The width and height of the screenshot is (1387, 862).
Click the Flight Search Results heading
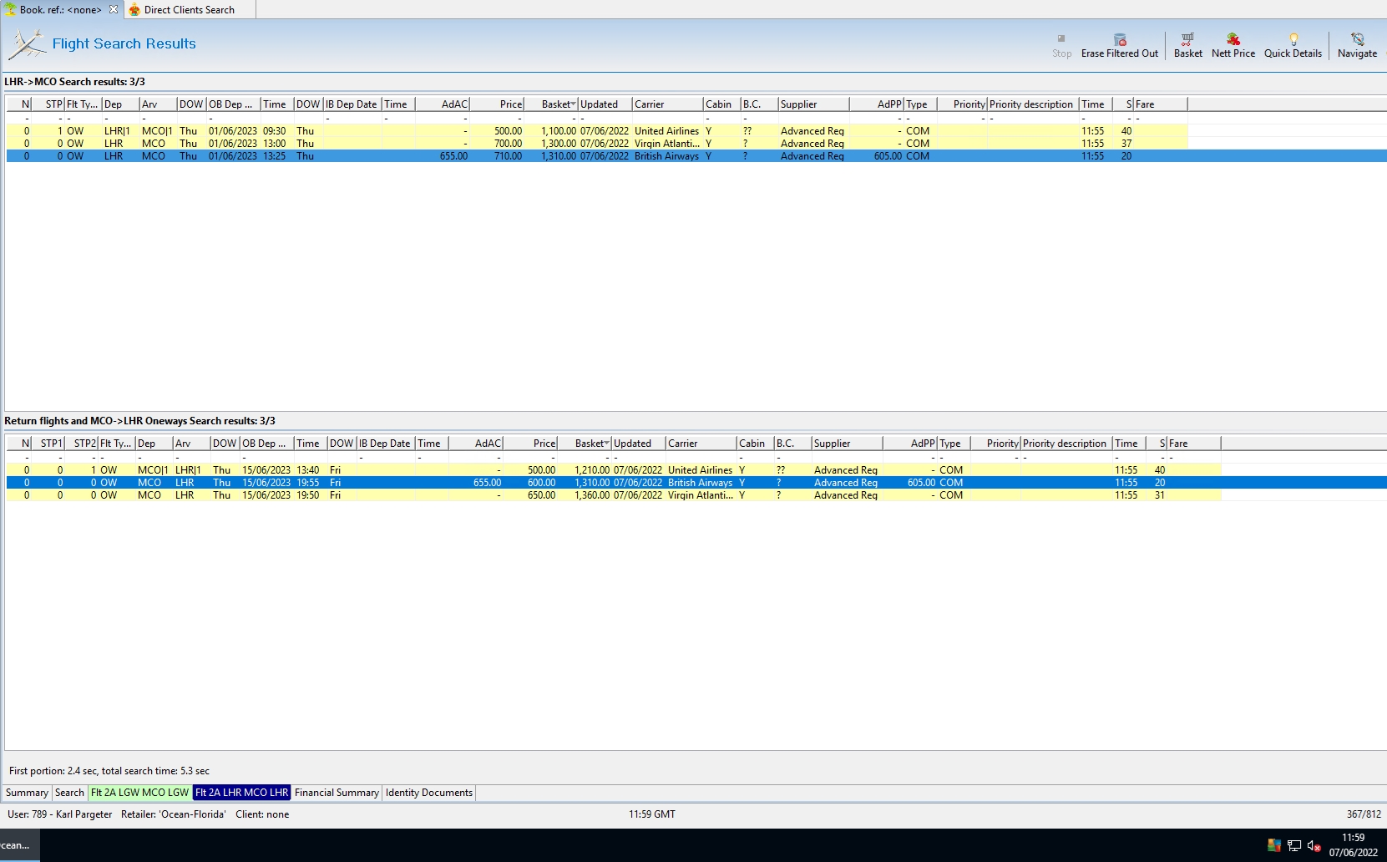tap(124, 44)
